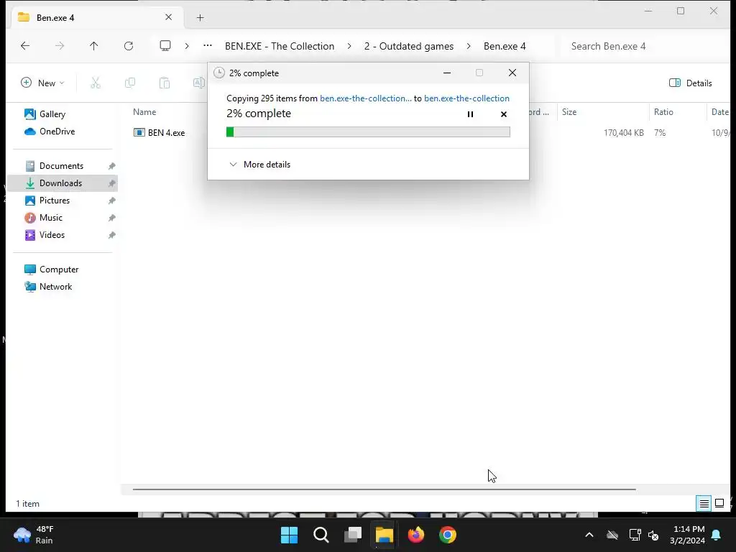Select the Ben.exe 4 window tab
Image resolution: width=736 pixels, height=552 pixels.
tap(96, 18)
